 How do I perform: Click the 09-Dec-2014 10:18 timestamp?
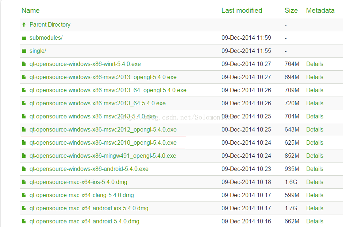click(x=246, y=182)
